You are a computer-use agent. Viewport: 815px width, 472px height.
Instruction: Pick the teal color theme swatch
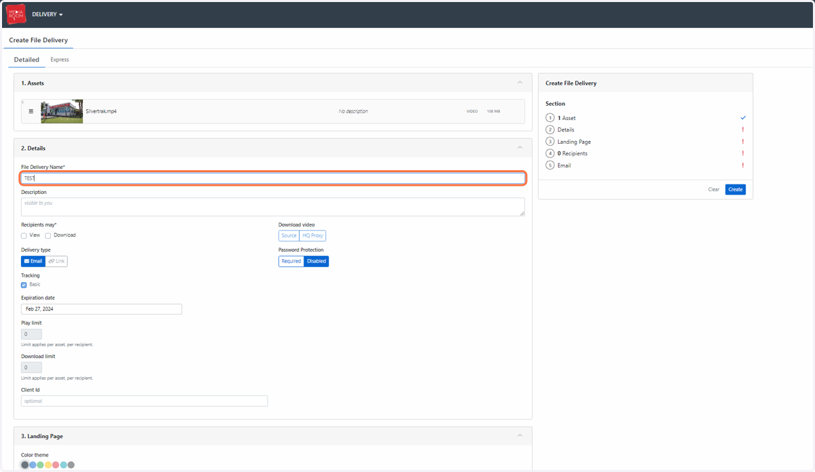click(x=63, y=465)
